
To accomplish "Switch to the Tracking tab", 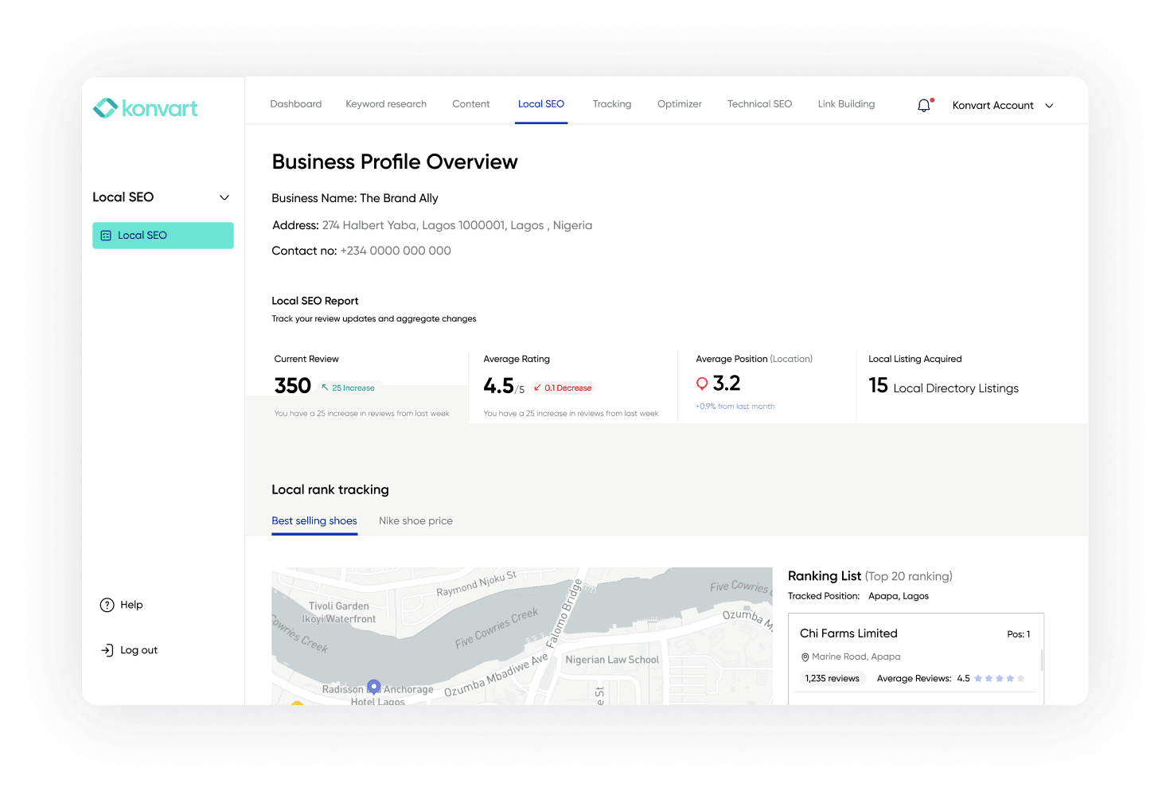I will tap(612, 103).
